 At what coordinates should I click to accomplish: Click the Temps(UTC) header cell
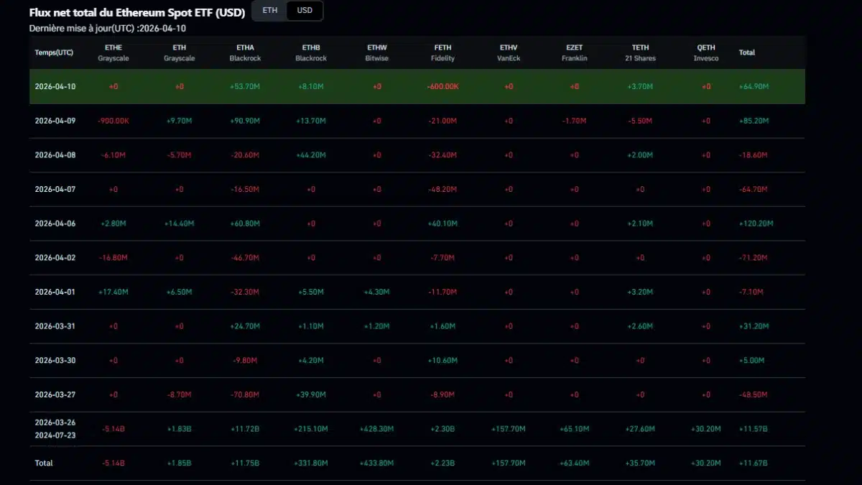point(53,52)
